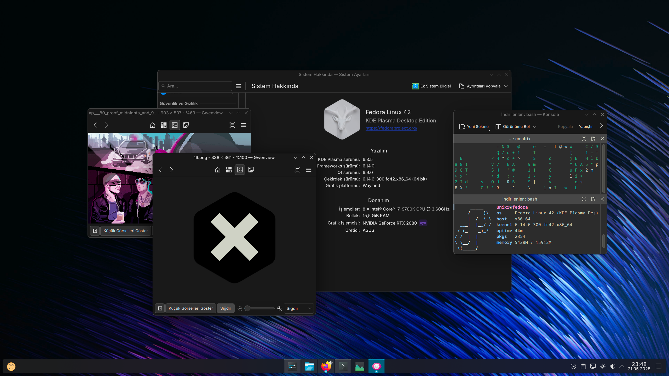Open the media player tray icon
The width and height of the screenshot is (669, 376).
[x=573, y=367]
